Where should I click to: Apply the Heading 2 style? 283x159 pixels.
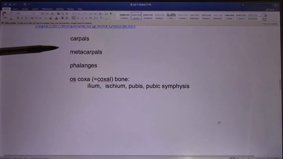coord(159,16)
